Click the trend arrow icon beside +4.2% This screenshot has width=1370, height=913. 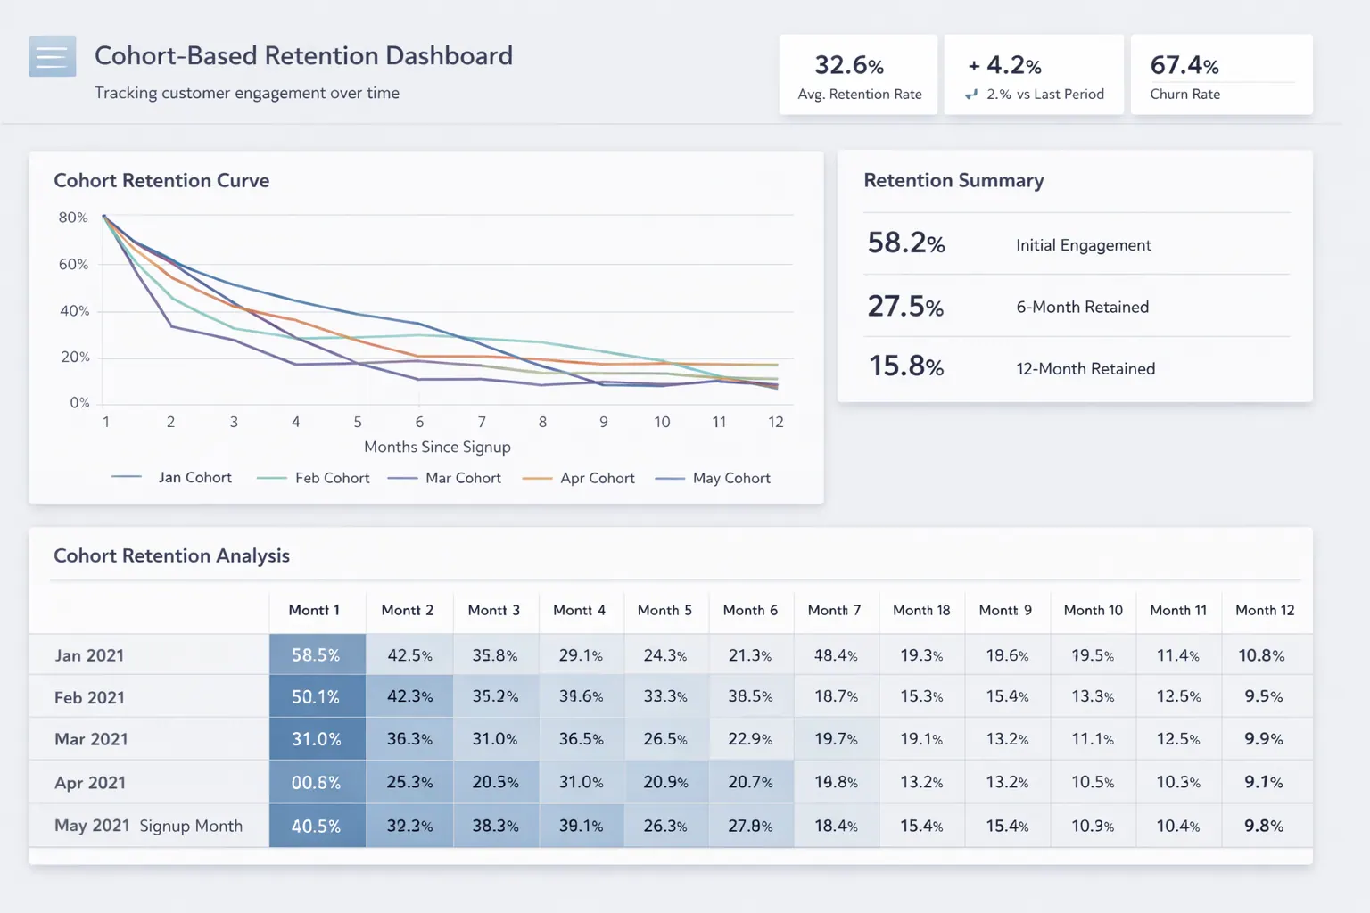(x=972, y=94)
